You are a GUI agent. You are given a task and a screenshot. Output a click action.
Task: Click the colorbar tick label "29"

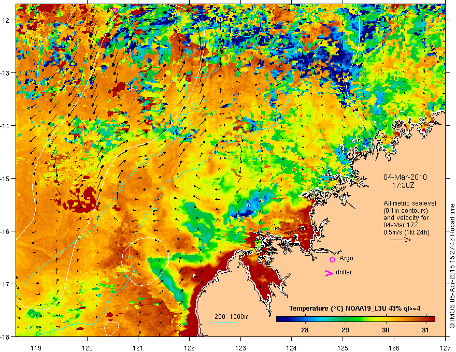[x=345, y=330]
